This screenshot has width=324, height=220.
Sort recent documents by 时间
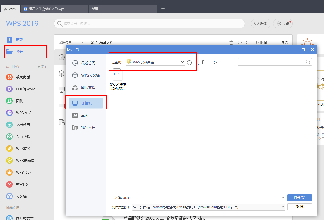pos(261,42)
